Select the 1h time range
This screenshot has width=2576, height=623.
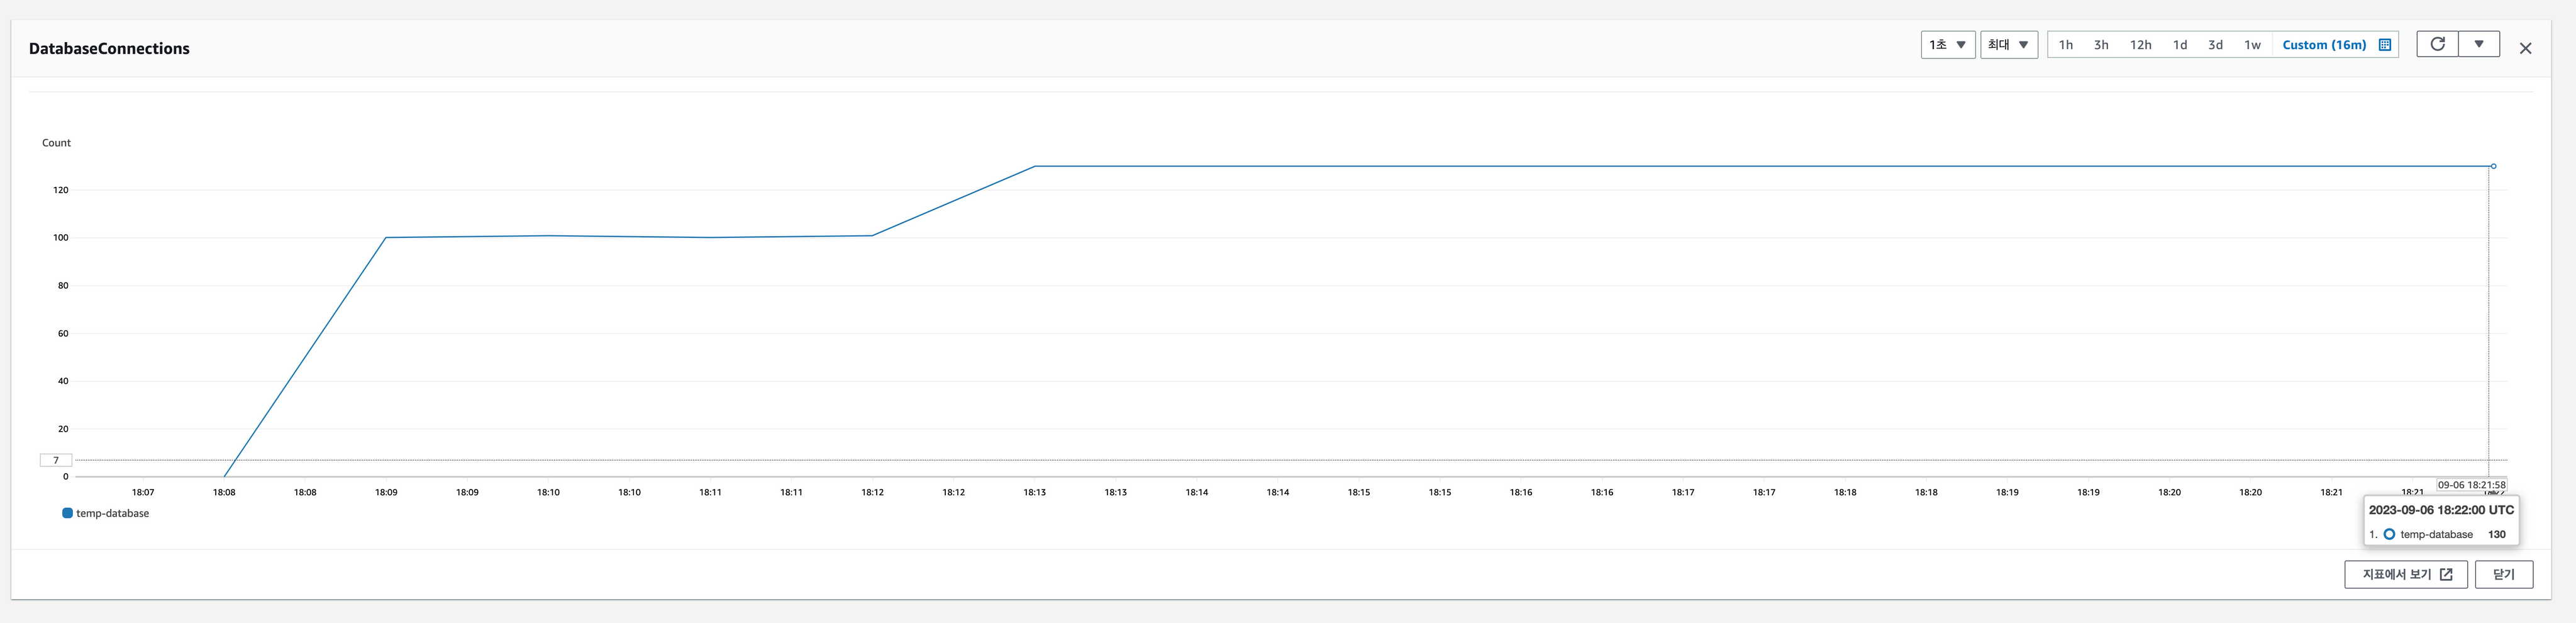coord(2065,45)
